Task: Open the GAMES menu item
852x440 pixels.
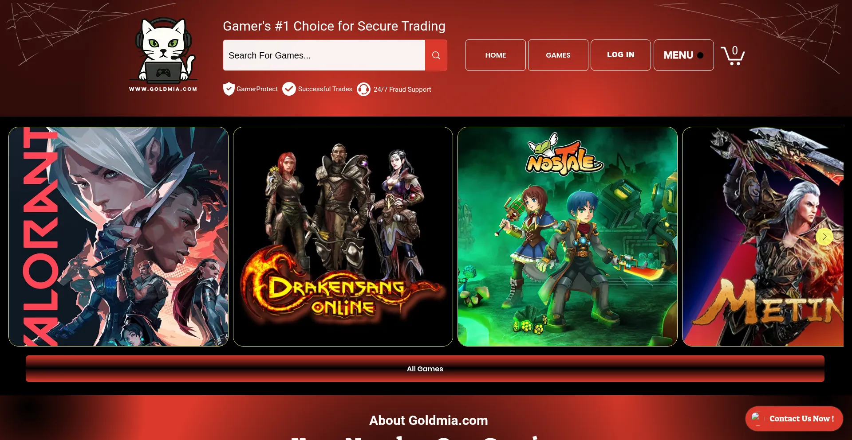Action: pos(558,55)
